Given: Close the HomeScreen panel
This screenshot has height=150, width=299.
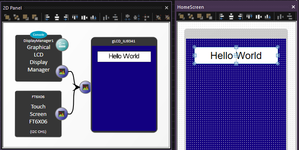Looking at the screenshot, I should 293,7.
